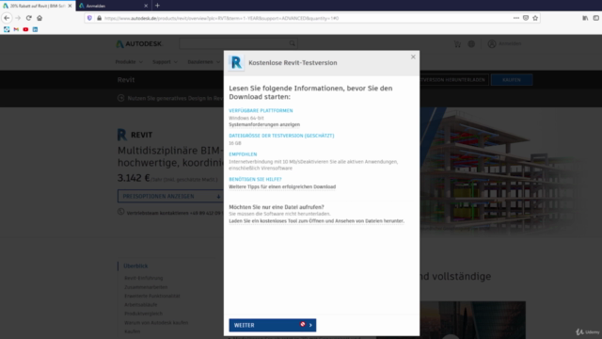Click the Autodesk logo on the page
602x339 pixels.
click(139, 44)
